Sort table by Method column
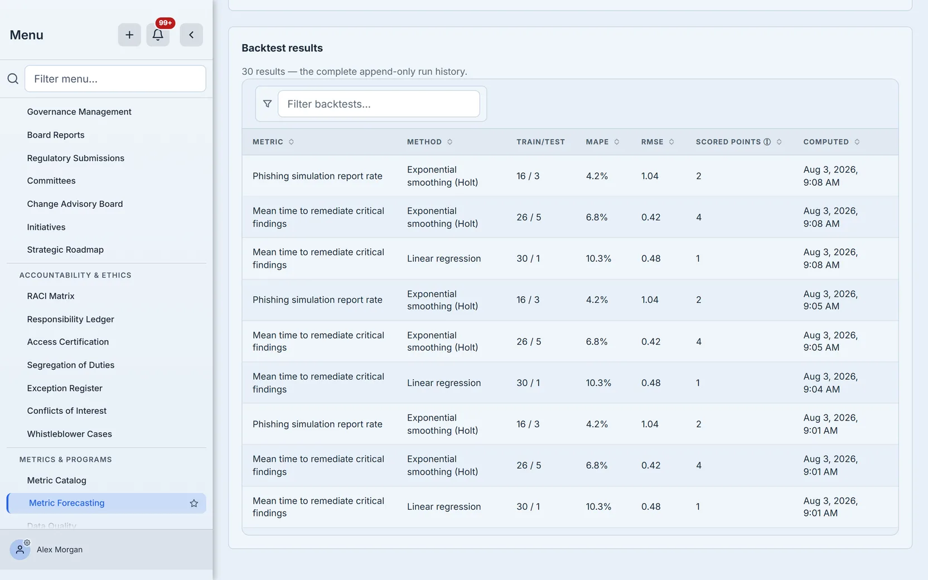The width and height of the screenshot is (928, 580). coord(450,142)
